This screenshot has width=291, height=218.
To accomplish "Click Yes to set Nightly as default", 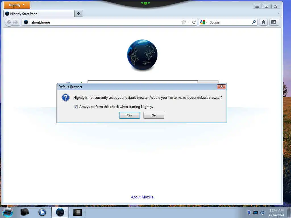I will click(x=130, y=115).
